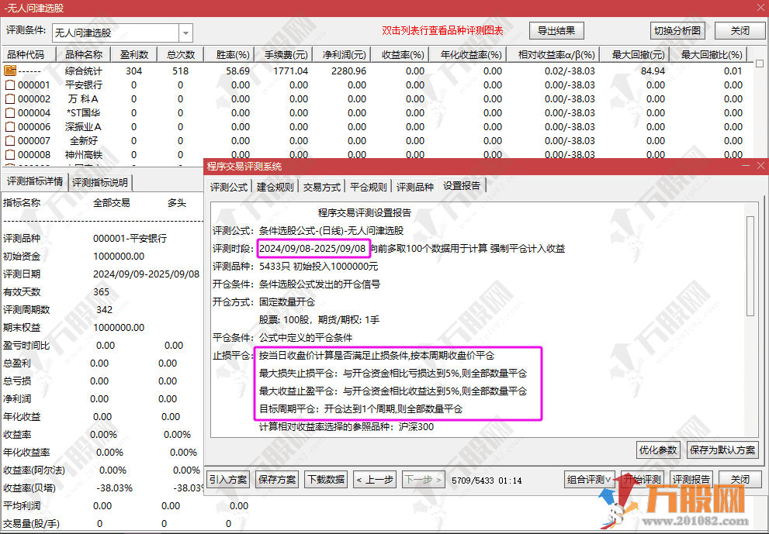Switch to the 交易方式 tab
This screenshot has height=534, width=769.
click(322, 187)
